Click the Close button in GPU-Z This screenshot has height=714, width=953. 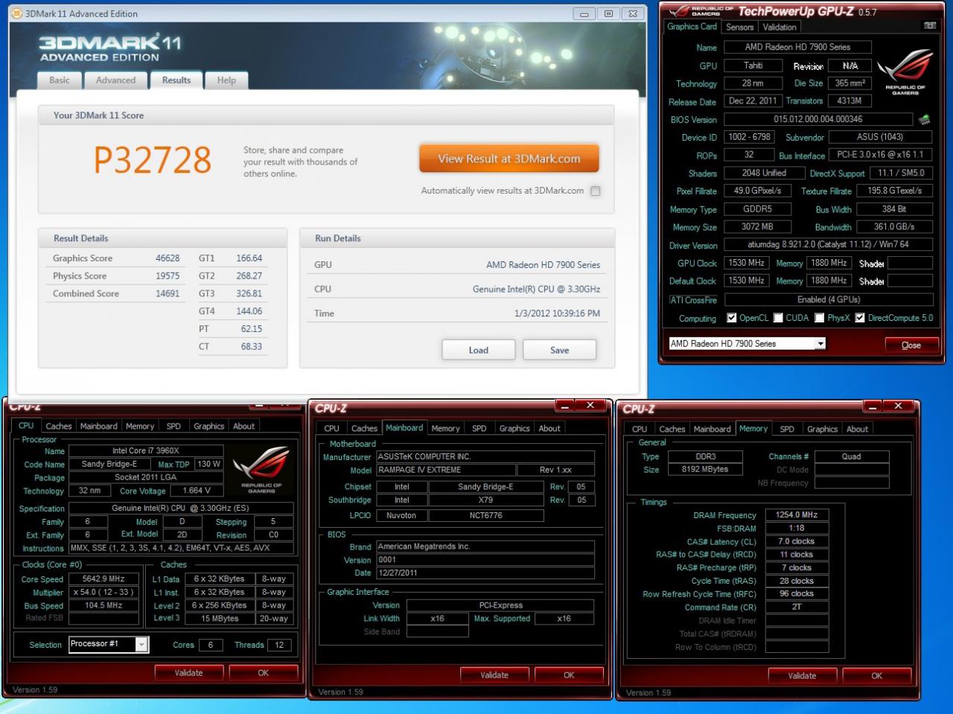click(x=911, y=345)
